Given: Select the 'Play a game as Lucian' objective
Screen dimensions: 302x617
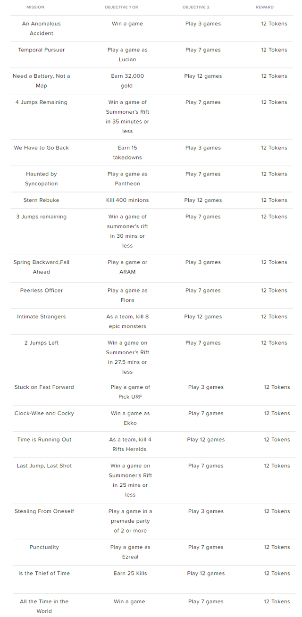Looking at the screenshot, I should tap(127, 55).
